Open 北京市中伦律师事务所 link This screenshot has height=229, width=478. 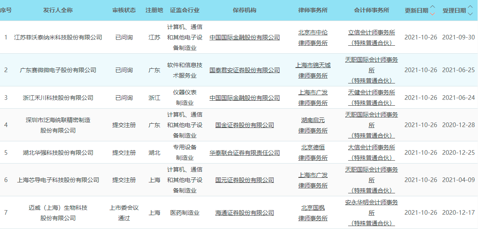click(313, 38)
